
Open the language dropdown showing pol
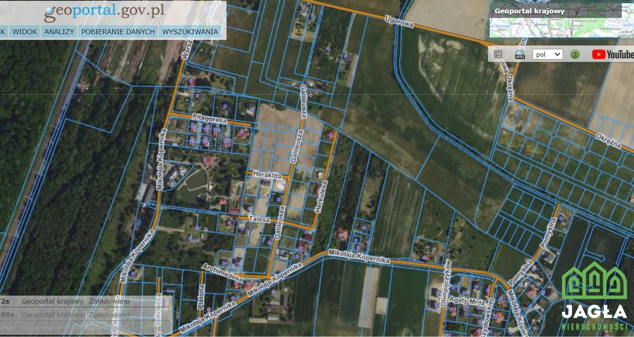tap(548, 54)
